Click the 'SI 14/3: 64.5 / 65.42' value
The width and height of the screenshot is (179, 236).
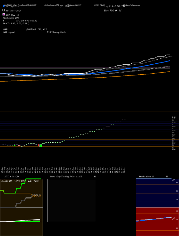tap(27, 21)
